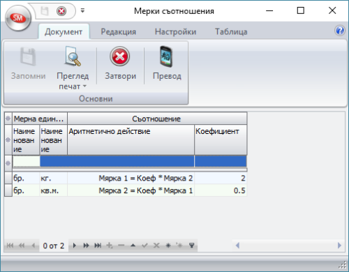Click 'кг.' cell
Screen dimensions: 349x272
click(x=54, y=178)
